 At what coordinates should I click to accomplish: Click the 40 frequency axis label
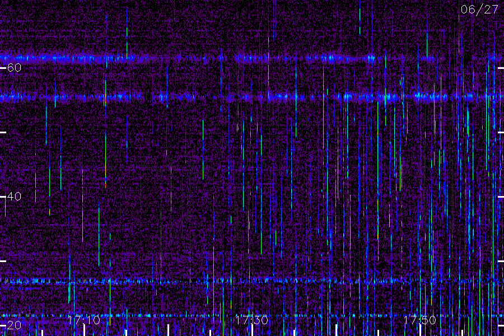coord(14,196)
